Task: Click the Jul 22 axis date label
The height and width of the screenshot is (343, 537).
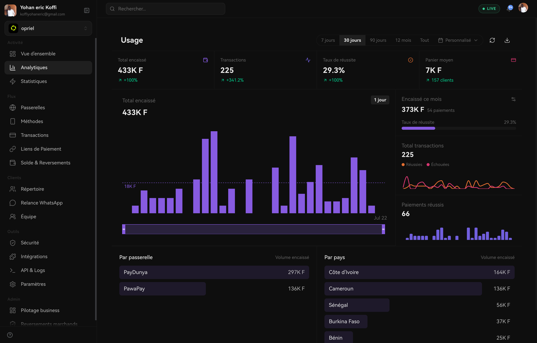Action: (x=380, y=218)
